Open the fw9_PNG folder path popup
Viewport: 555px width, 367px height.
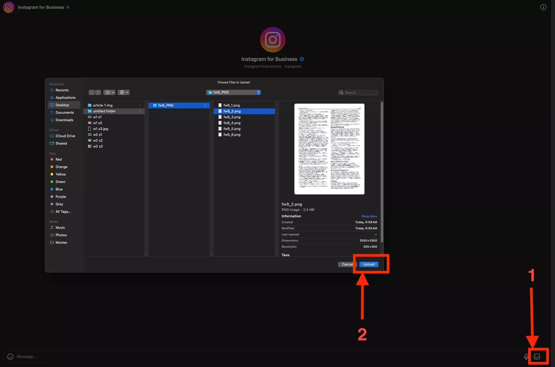(x=233, y=92)
